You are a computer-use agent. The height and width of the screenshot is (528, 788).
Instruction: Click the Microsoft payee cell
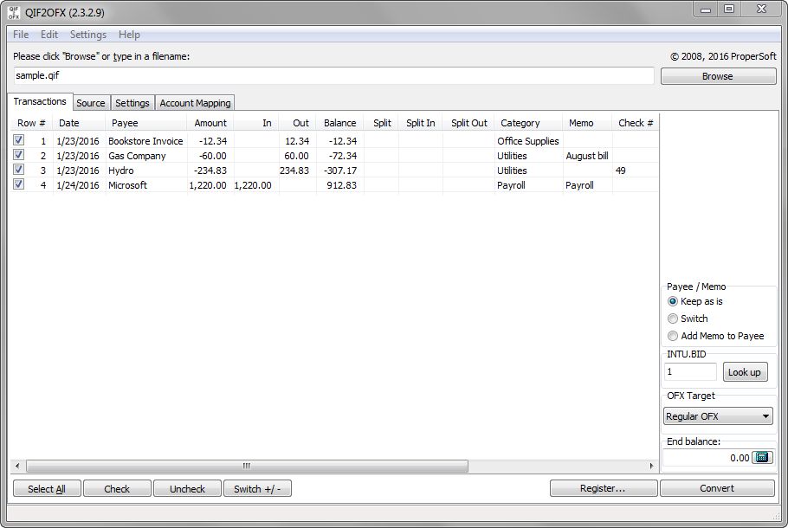[x=145, y=185]
